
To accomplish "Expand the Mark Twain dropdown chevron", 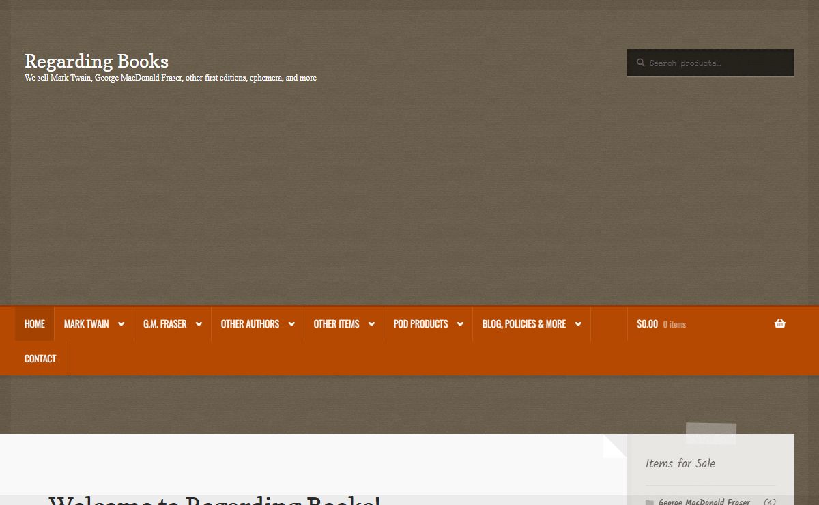I will 121,324.
